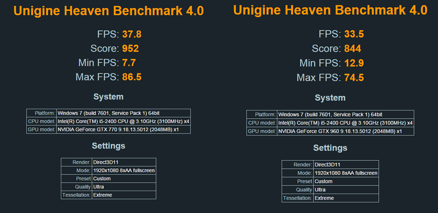Image resolution: width=438 pixels, height=213 pixels.
Task: Click the left report's Extreme tessellation cell
Action: [124, 195]
